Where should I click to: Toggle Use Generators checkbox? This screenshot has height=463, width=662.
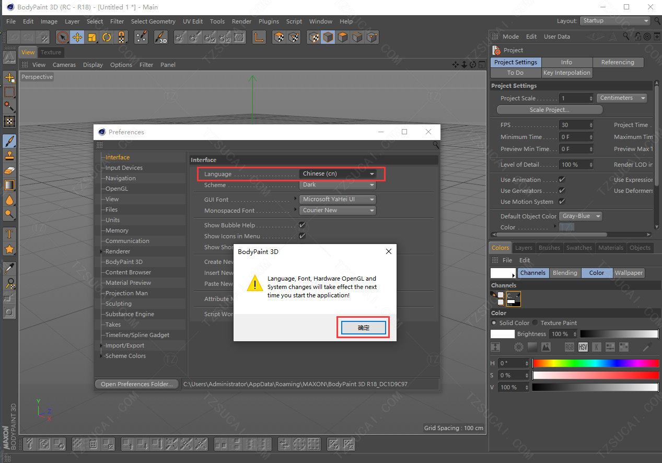(x=562, y=191)
